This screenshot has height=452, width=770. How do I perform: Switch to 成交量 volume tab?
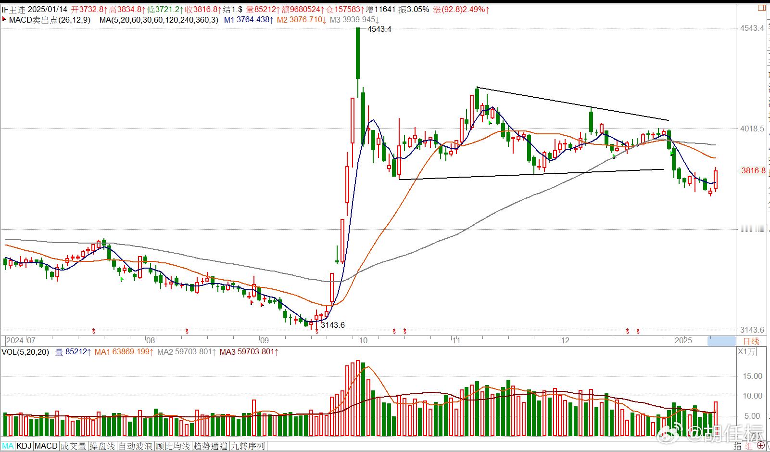[x=73, y=446]
